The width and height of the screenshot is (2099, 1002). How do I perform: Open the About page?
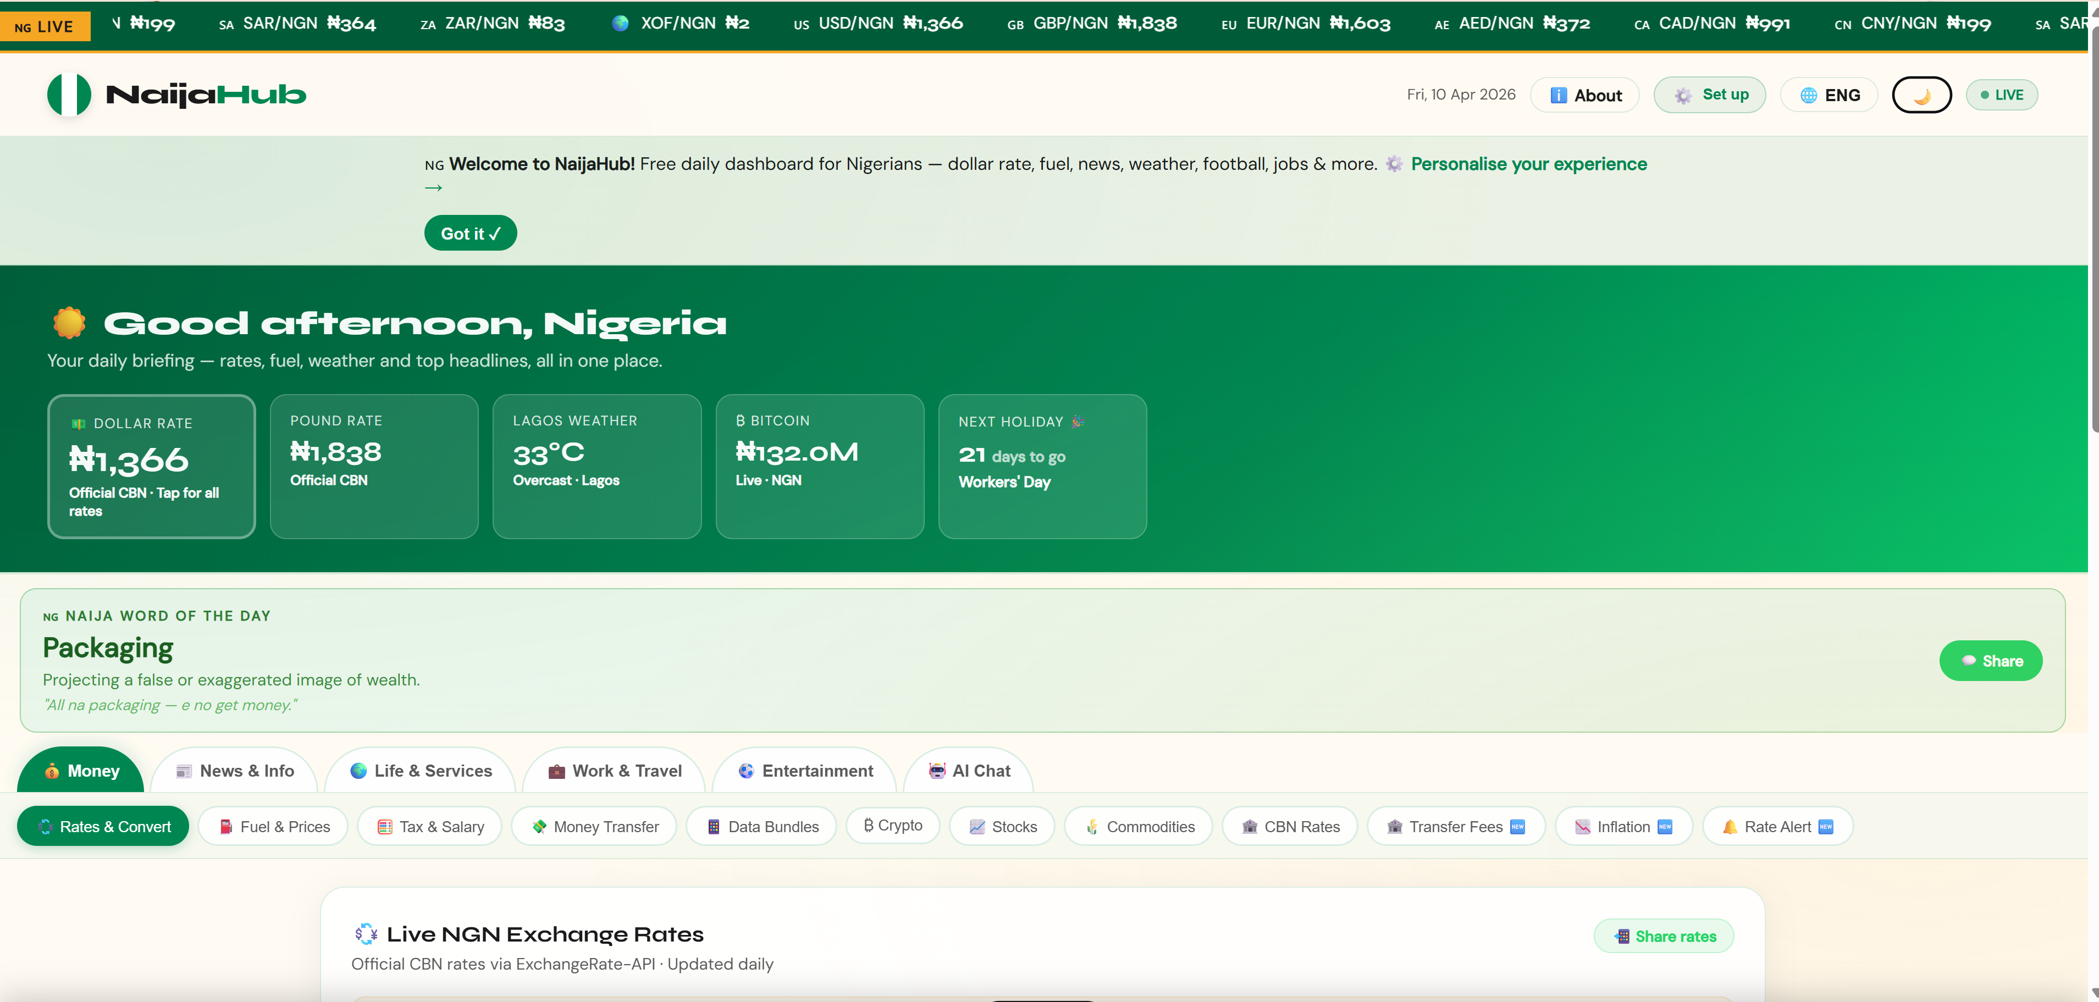(x=1585, y=95)
